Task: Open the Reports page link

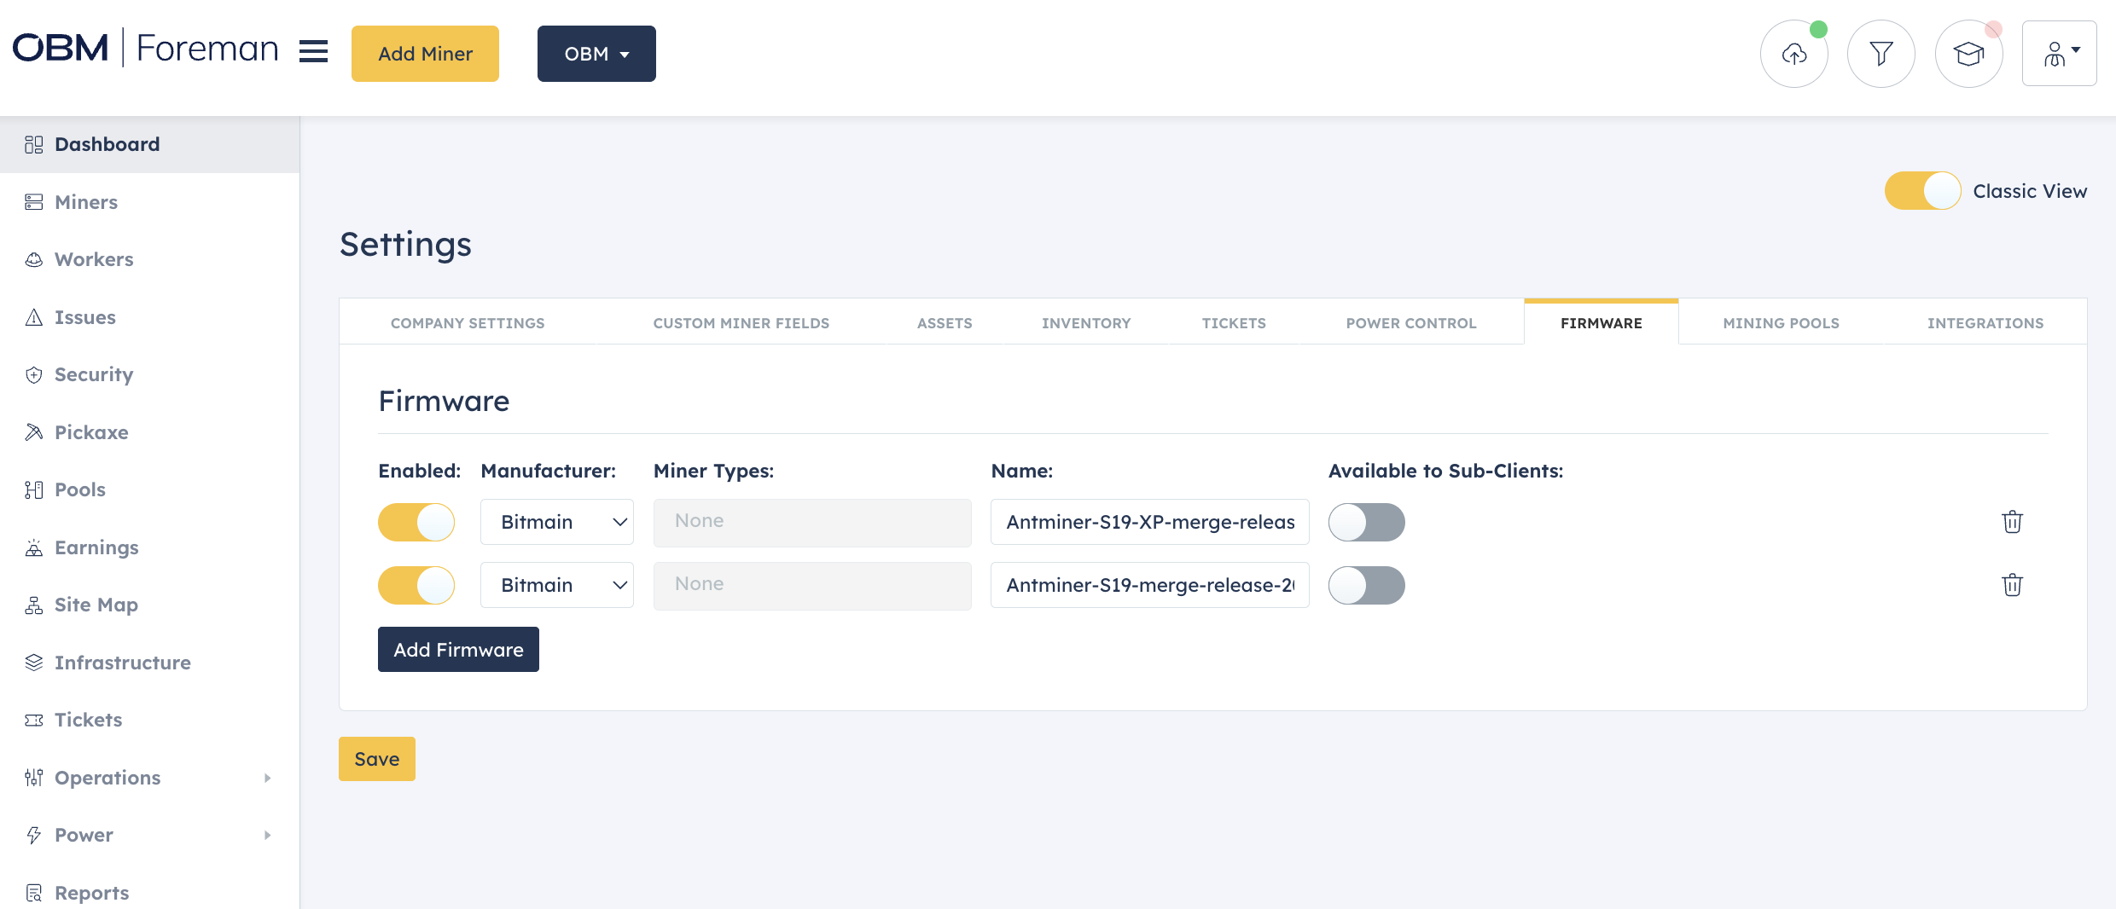Action: click(x=92, y=893)
